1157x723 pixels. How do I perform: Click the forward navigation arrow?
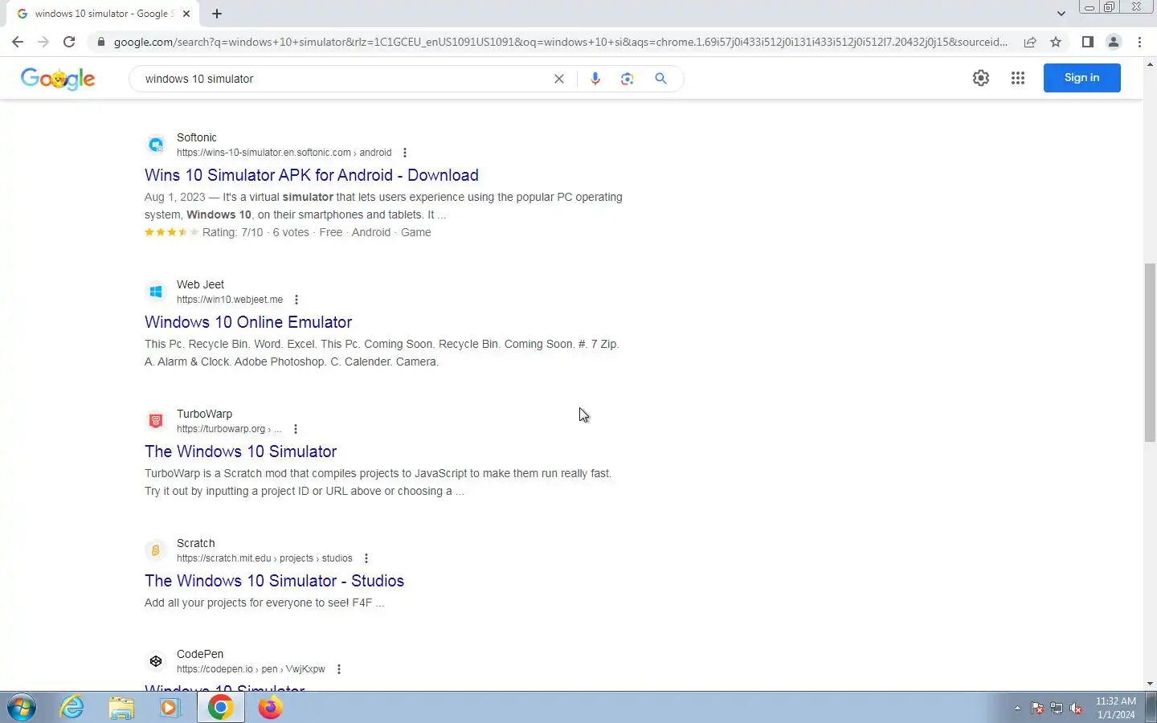click(43, 42)
